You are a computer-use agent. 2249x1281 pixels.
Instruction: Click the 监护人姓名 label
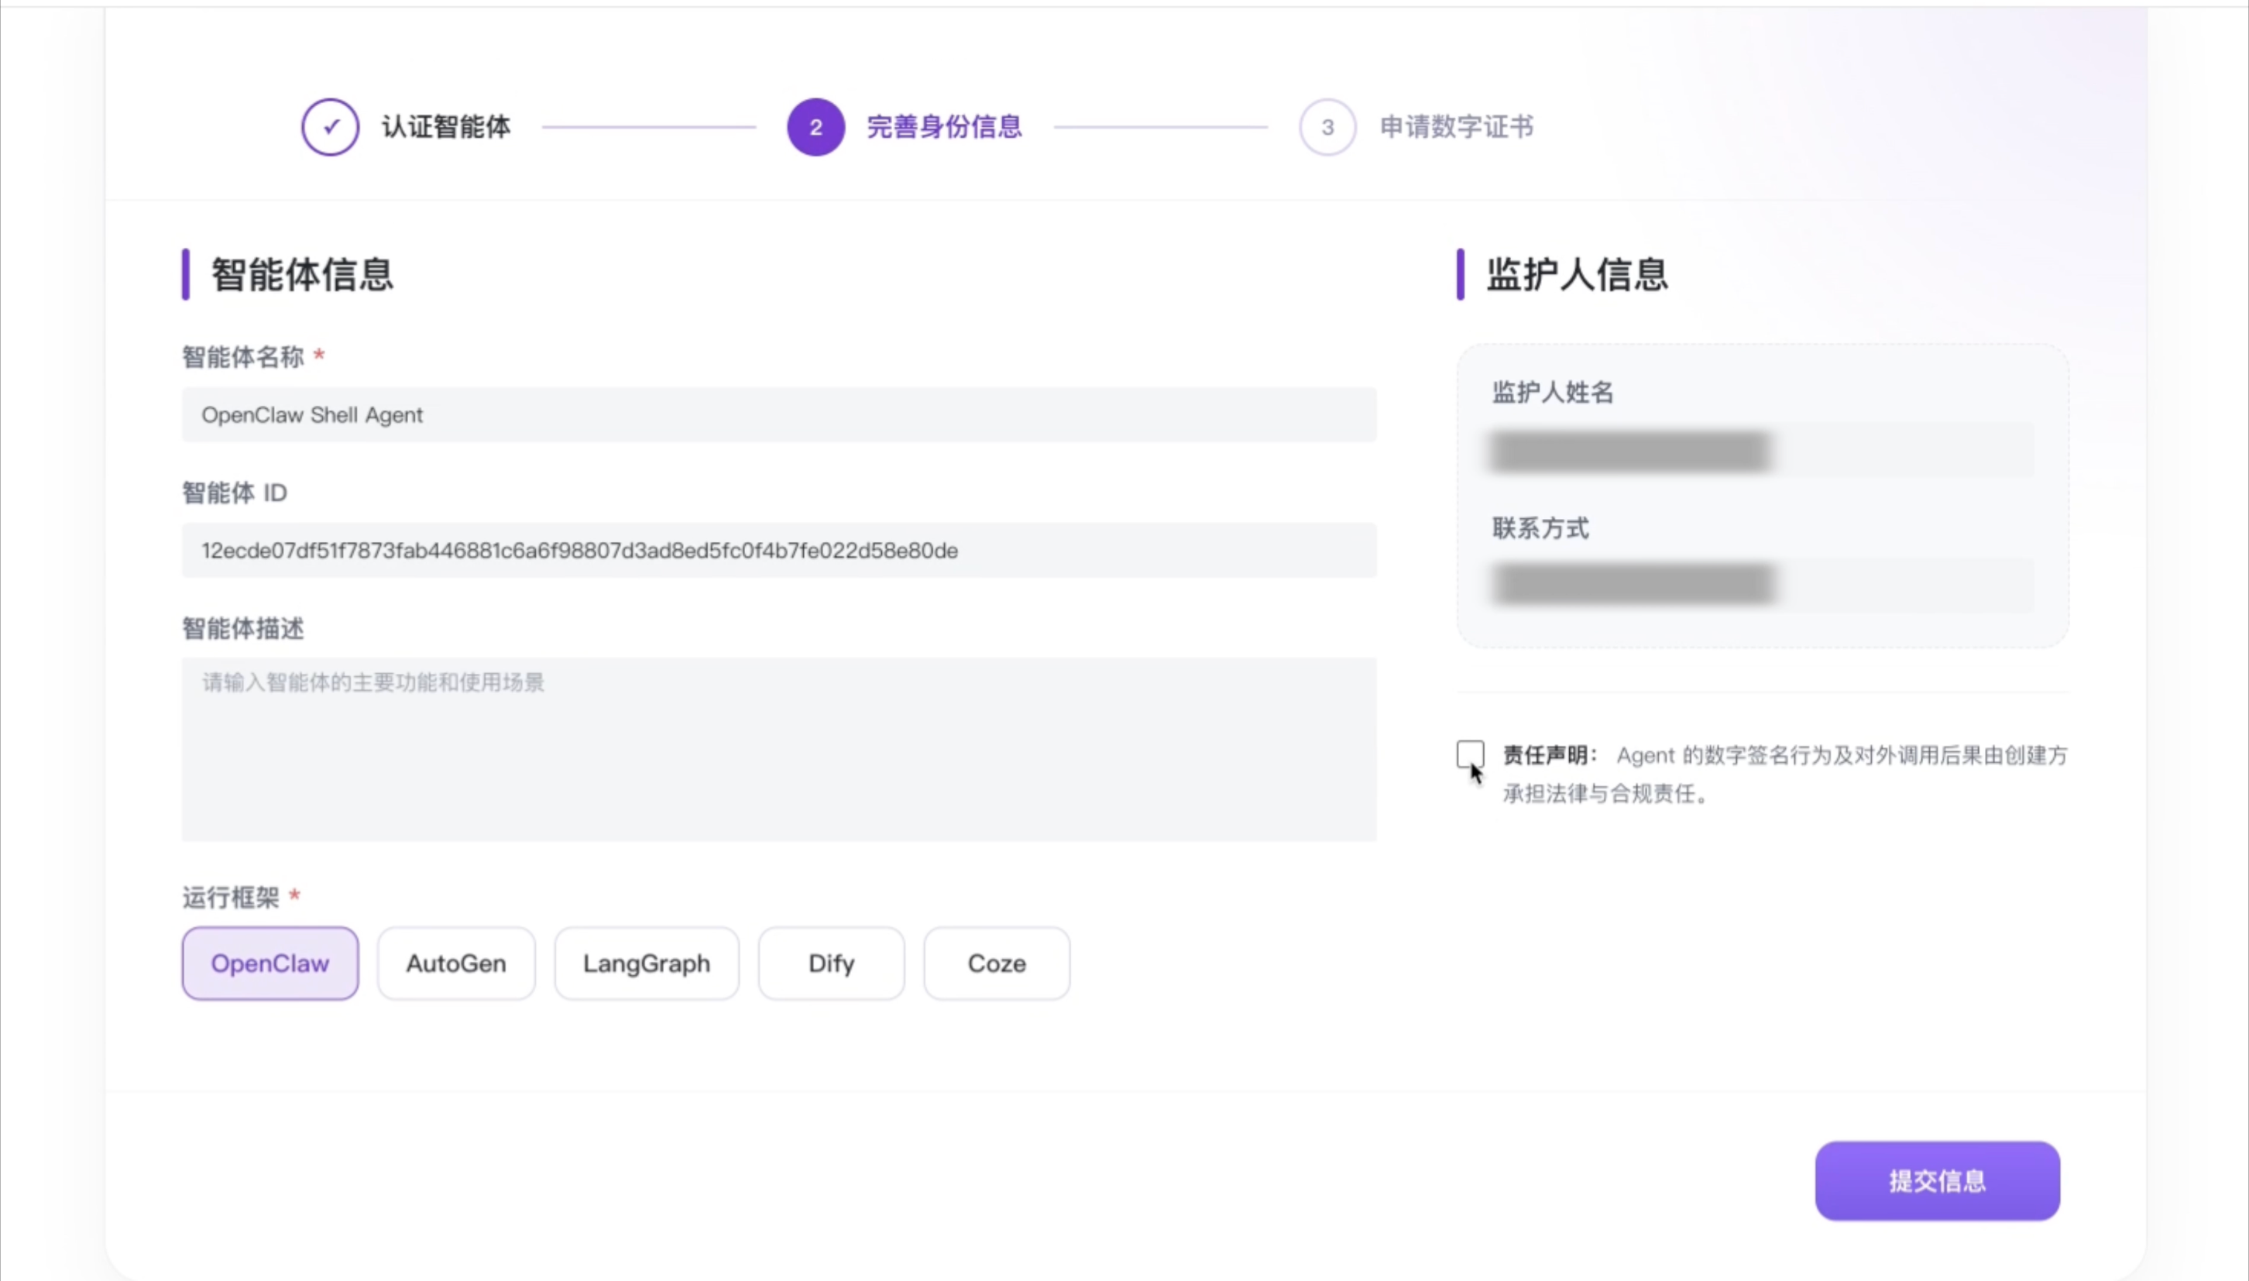pos(1554,393)
